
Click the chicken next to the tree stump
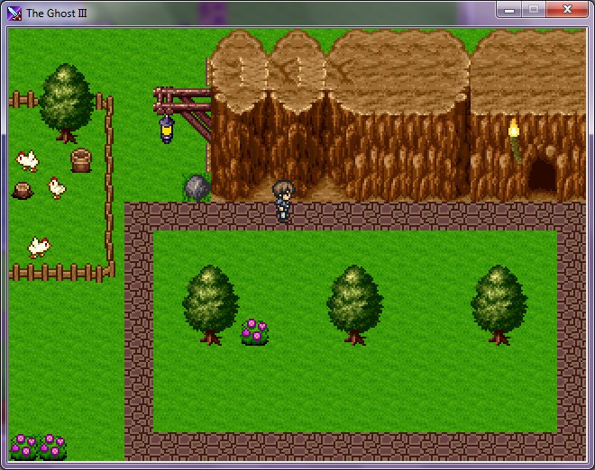pyautogui.click(x=57, y=187)
